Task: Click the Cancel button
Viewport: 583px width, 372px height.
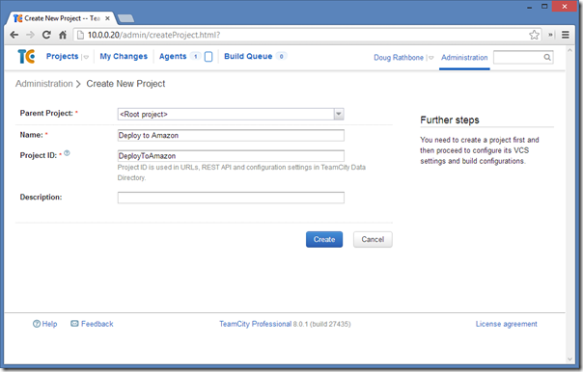Action: tap(373, 239)
